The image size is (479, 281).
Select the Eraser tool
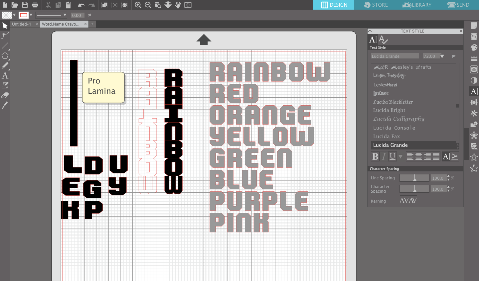coord(5,95)
